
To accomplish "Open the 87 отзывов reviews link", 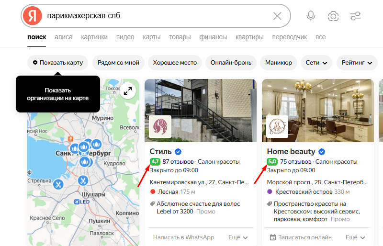I will tap(178, 162).
